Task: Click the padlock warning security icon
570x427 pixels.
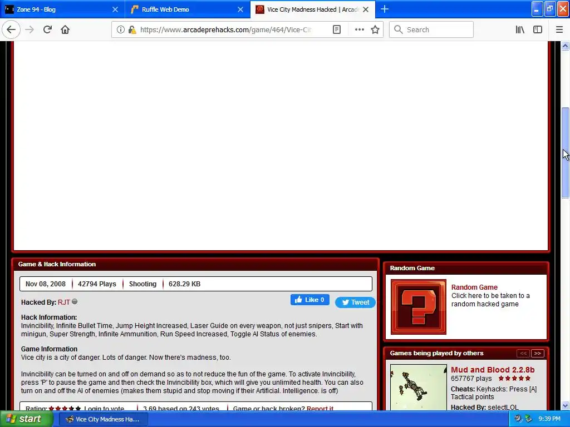Action: pyautogui.click(x=132, y=29)
